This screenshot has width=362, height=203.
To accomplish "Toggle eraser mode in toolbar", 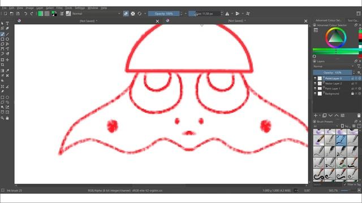I will 126,14.
